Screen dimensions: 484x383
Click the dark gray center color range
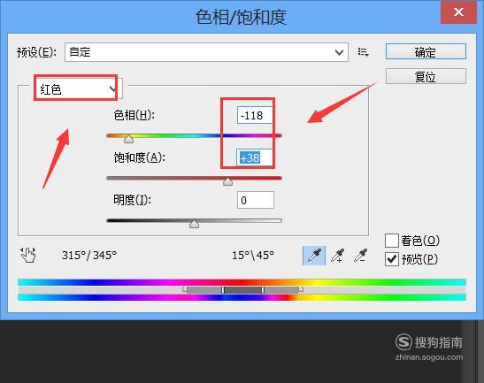coord(242,290)
